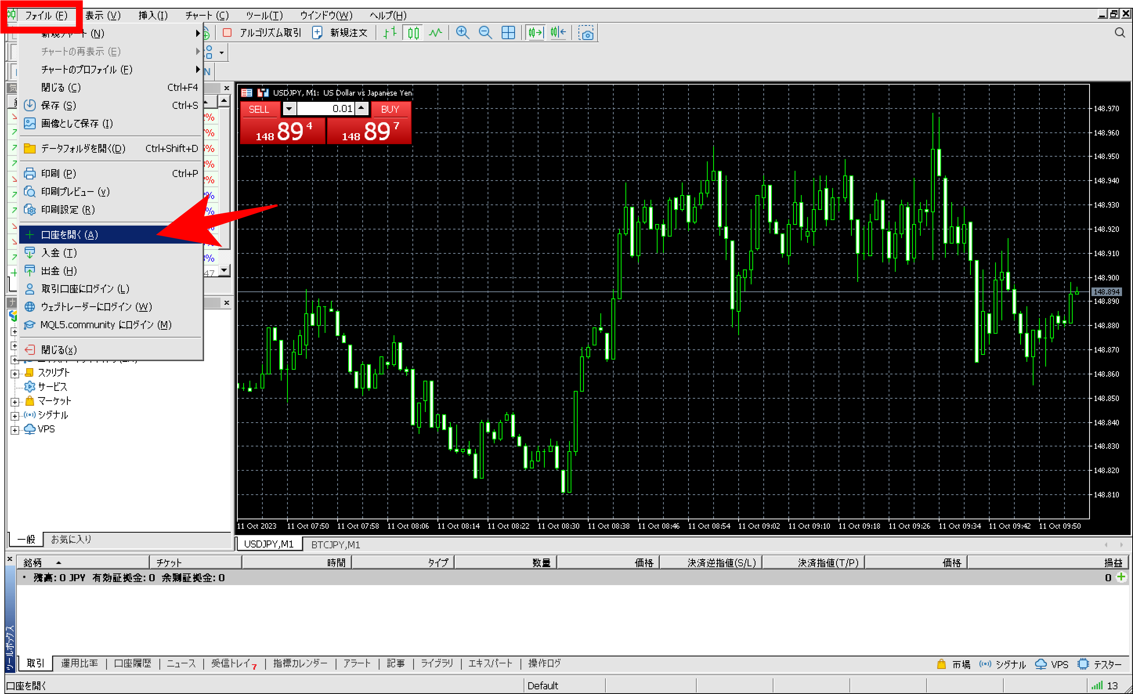1133x694 pixels.
Task: Click the tile windows grid icon
Action: pyautogui.click(x=508, y=33)
